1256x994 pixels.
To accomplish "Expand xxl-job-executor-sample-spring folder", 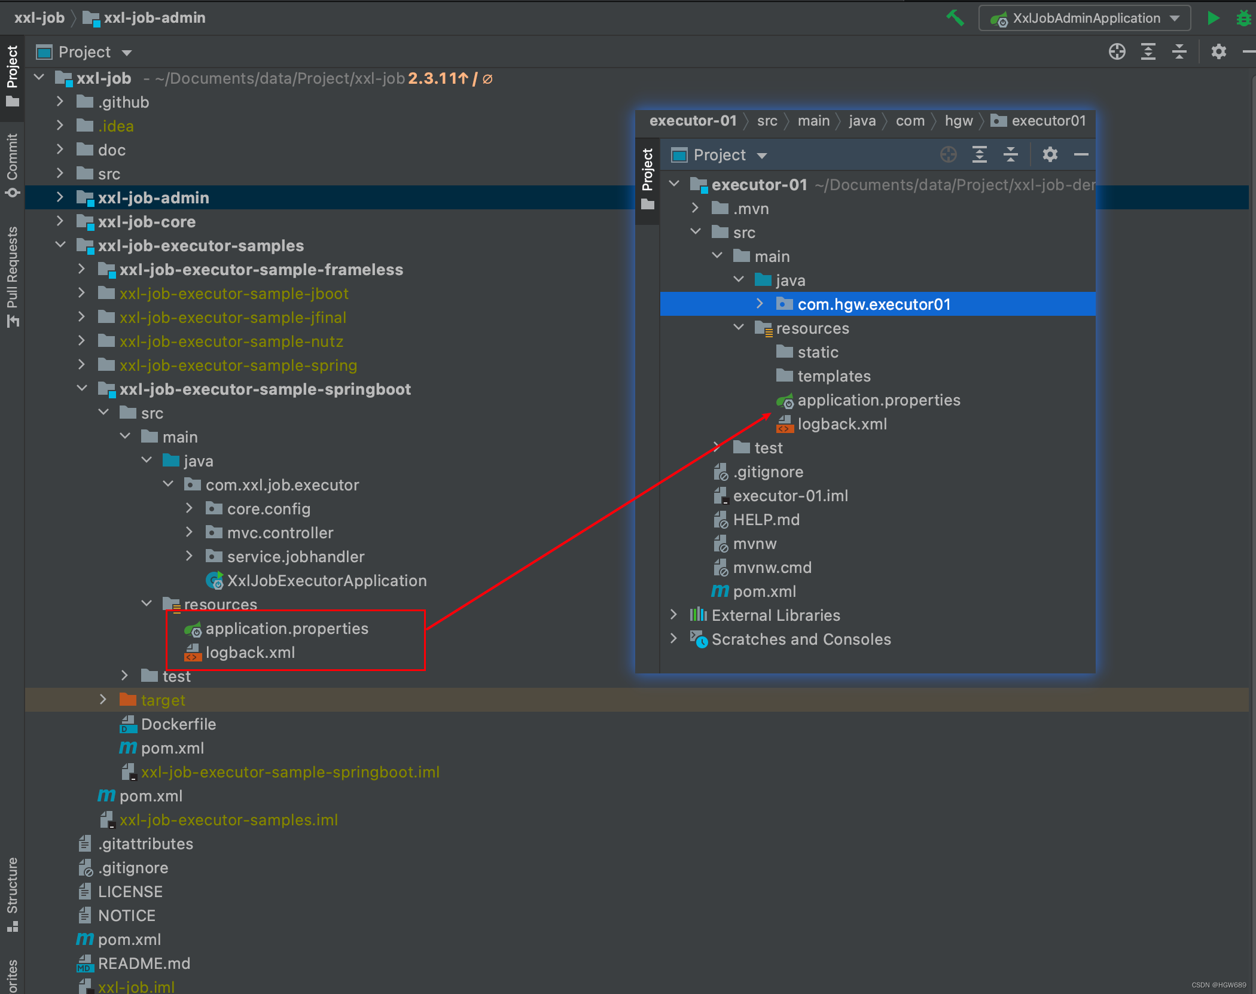I will click(81, 365).
